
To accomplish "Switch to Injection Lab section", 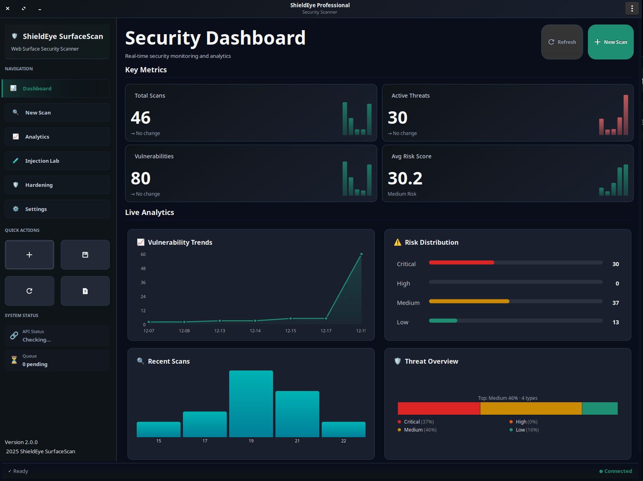I will point(57,161).
